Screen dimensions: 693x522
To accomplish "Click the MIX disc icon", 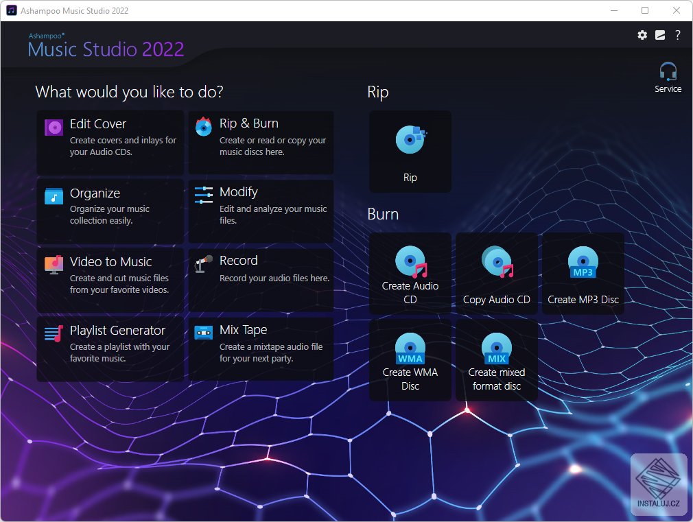I will [497, 348].
